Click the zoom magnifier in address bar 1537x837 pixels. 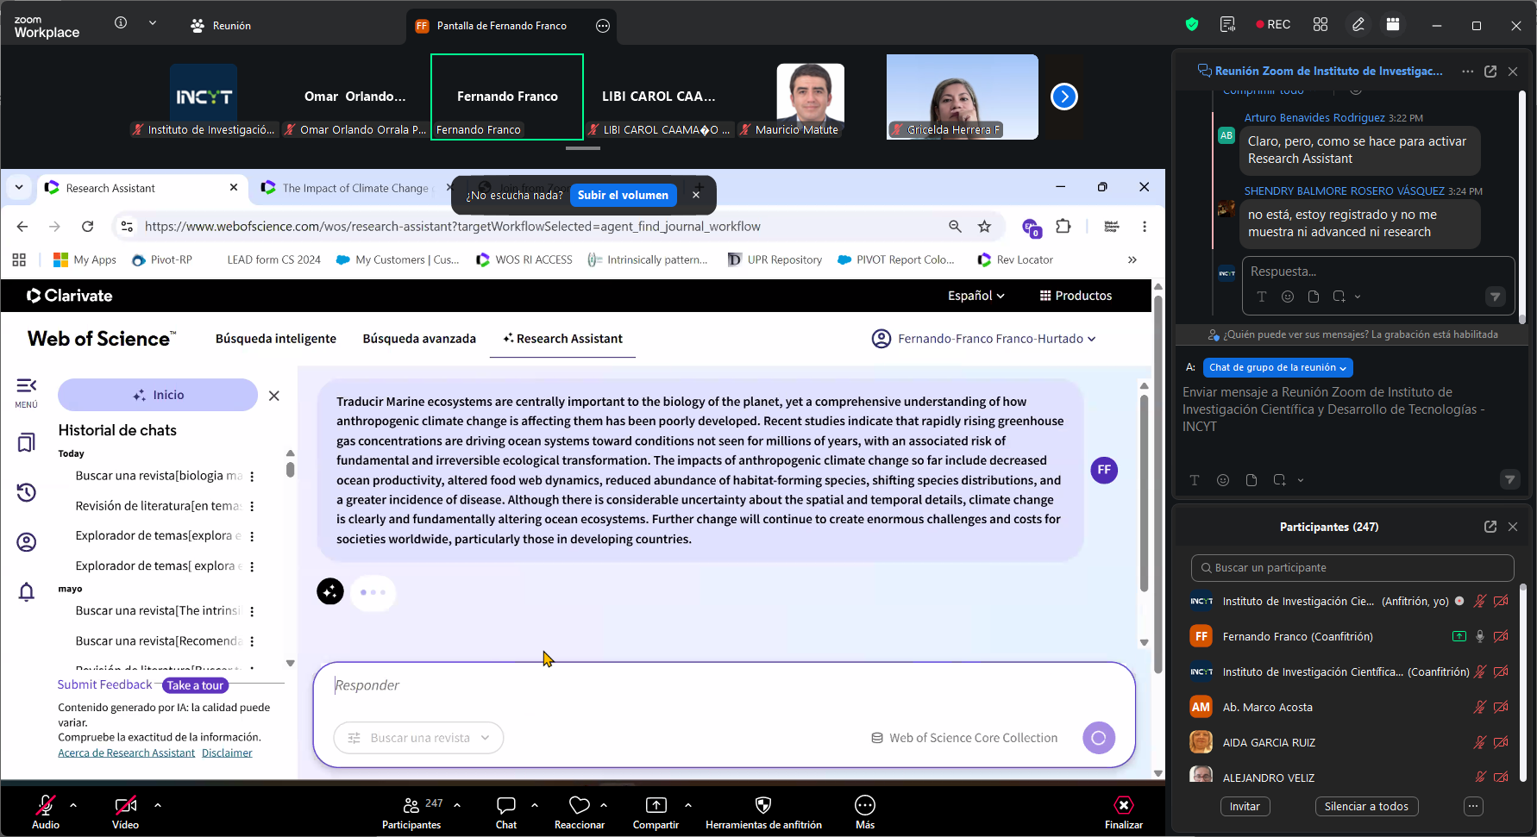click(x=955, y=226)
